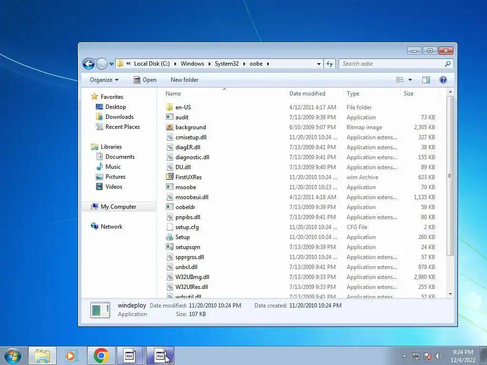Screen dimensions: 487x365
Task: Sort by the Name column header
Action: pyautogui.click(x=173, y=94)
